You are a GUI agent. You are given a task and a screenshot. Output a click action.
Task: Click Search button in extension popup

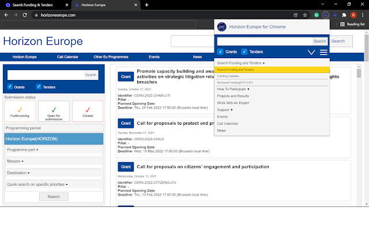coord(319,41)
